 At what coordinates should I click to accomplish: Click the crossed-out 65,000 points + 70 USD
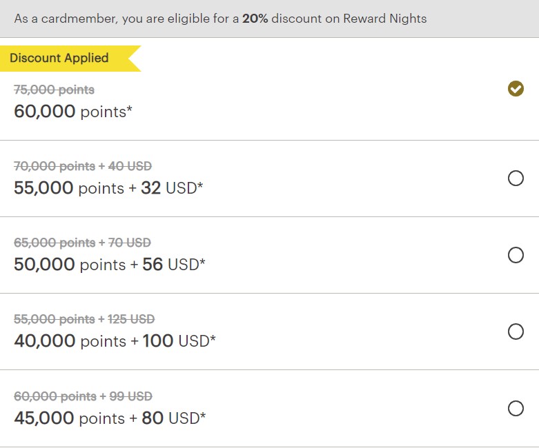83,243
